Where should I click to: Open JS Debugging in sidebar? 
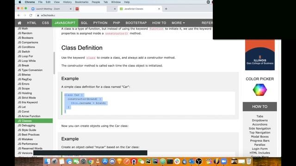26,125
